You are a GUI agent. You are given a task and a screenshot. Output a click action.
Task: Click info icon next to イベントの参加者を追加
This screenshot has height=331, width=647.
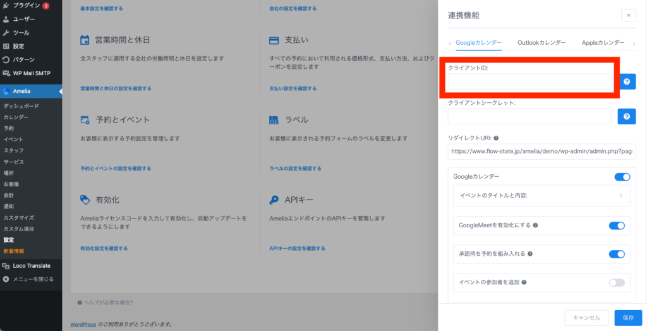523,282
